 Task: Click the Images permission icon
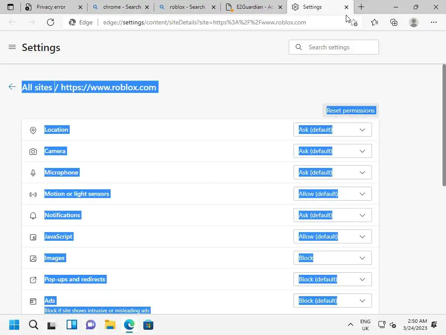33,258
